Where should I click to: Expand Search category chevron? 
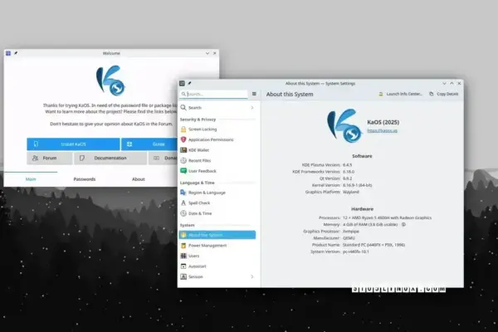252,108
